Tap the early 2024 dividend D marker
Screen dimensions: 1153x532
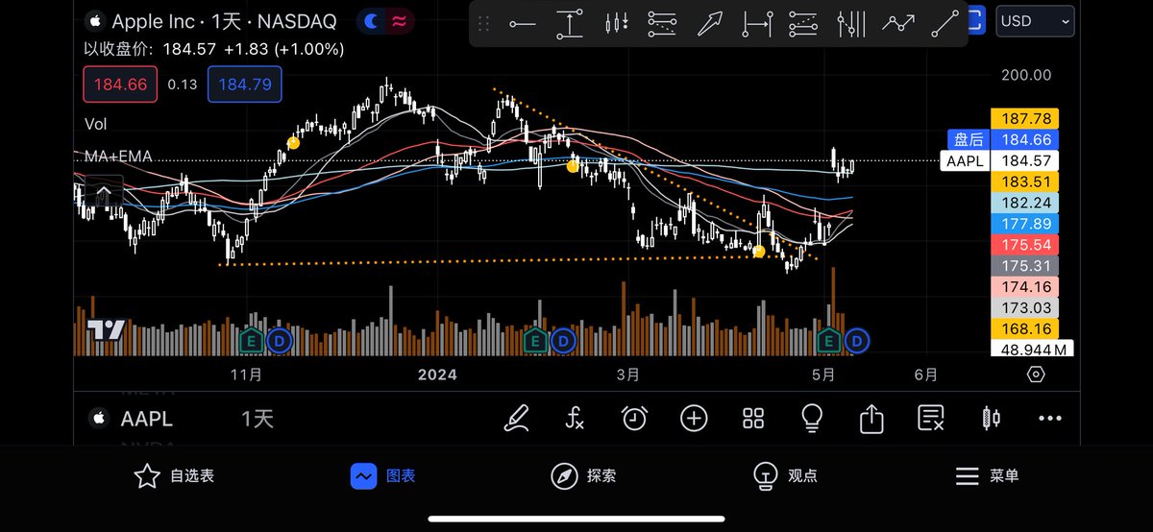563,340
